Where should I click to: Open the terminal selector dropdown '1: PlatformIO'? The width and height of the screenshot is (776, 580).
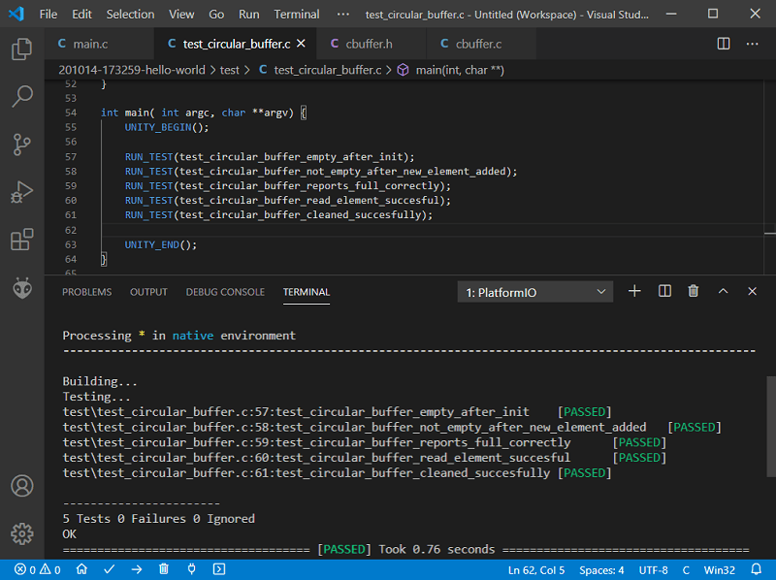(x=535, y=292)
